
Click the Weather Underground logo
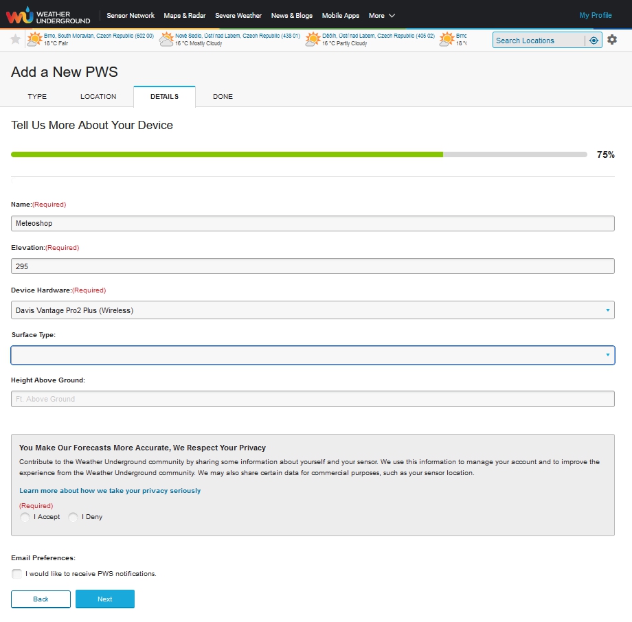pyautogui.click(x=48, y=15)
